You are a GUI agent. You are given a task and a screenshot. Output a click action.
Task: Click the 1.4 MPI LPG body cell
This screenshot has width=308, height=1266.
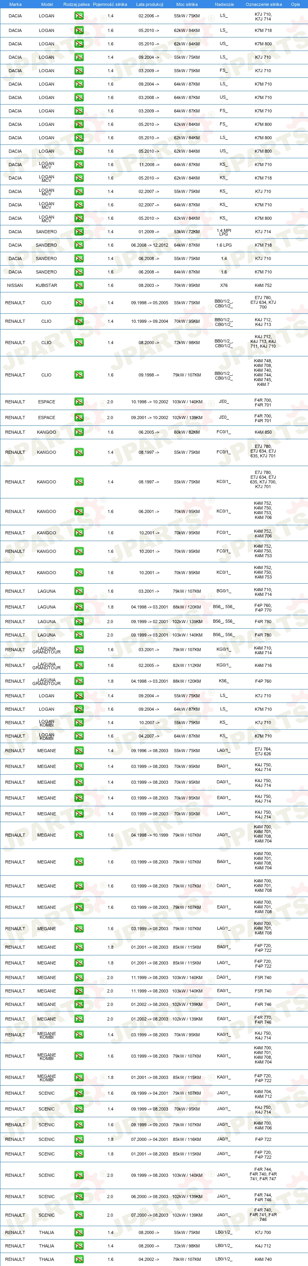pyautogui.click(x=224, y=232)
